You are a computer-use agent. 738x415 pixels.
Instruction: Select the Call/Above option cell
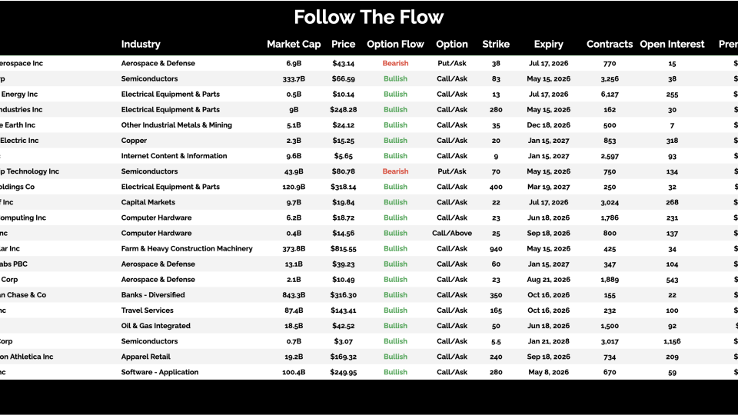pos(452,233)
